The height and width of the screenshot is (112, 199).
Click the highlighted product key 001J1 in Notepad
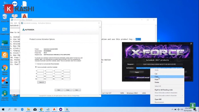[x=138, y=39]
